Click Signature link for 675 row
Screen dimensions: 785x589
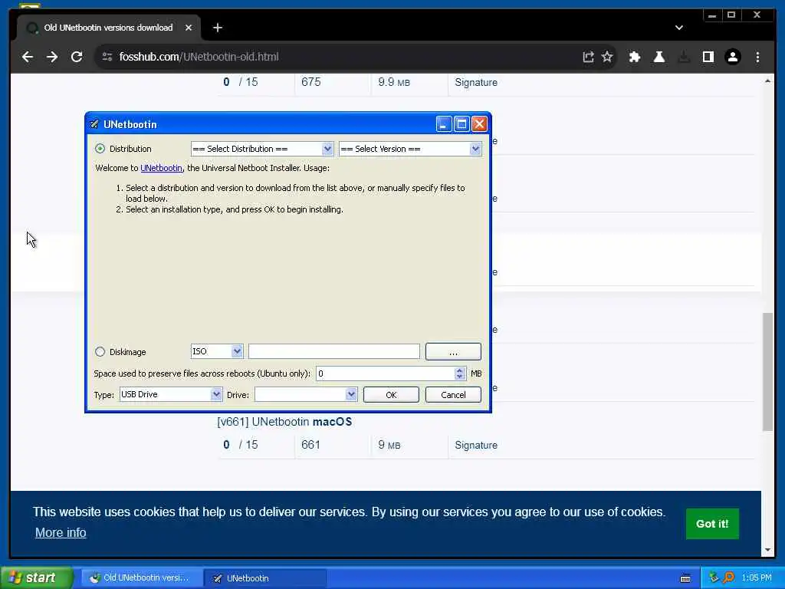[475, 83]
